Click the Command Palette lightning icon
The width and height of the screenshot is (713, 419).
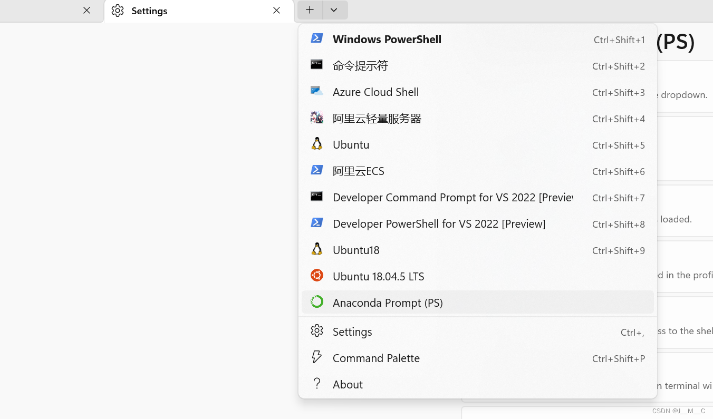(x=316, y=357)
